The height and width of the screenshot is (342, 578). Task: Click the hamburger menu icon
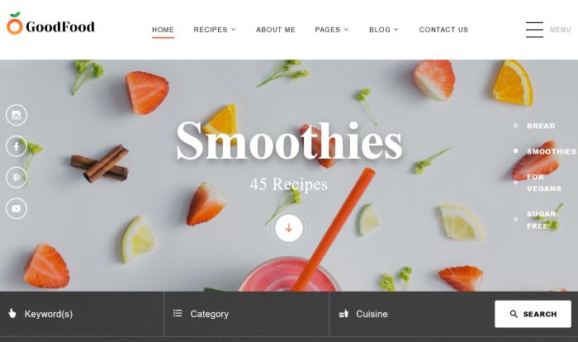click(534, 30)
